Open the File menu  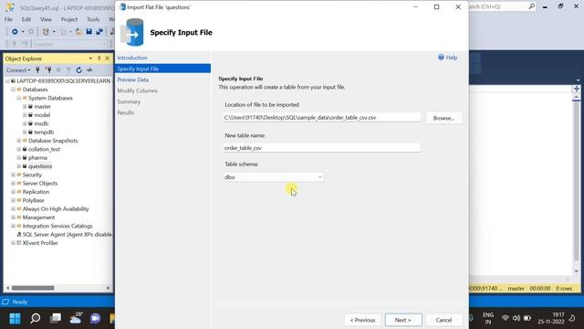coord(8,19)
